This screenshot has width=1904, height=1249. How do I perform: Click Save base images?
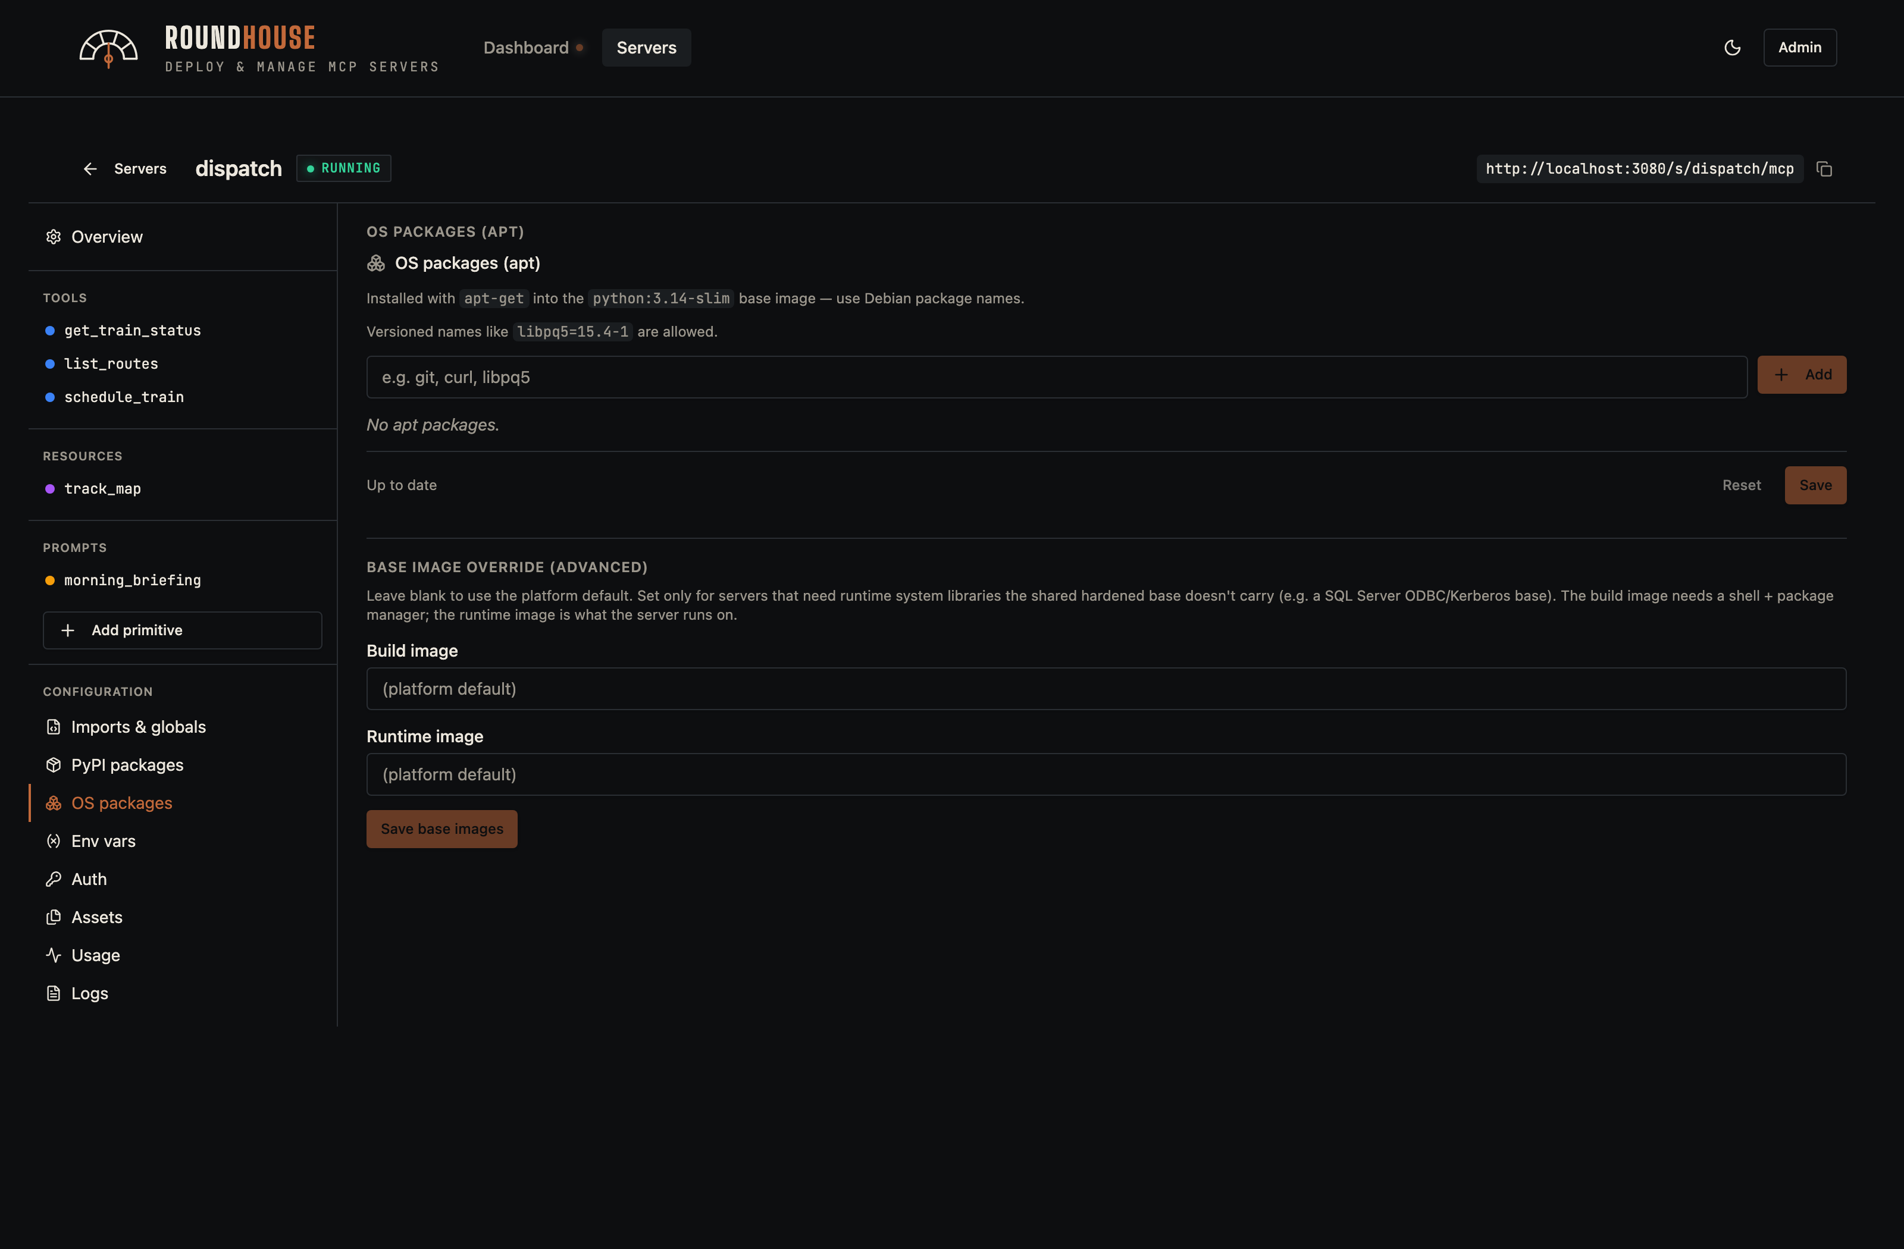click(441, 829)
